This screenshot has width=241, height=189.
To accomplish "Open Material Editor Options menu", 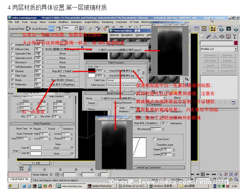I will tap(139, 35).
